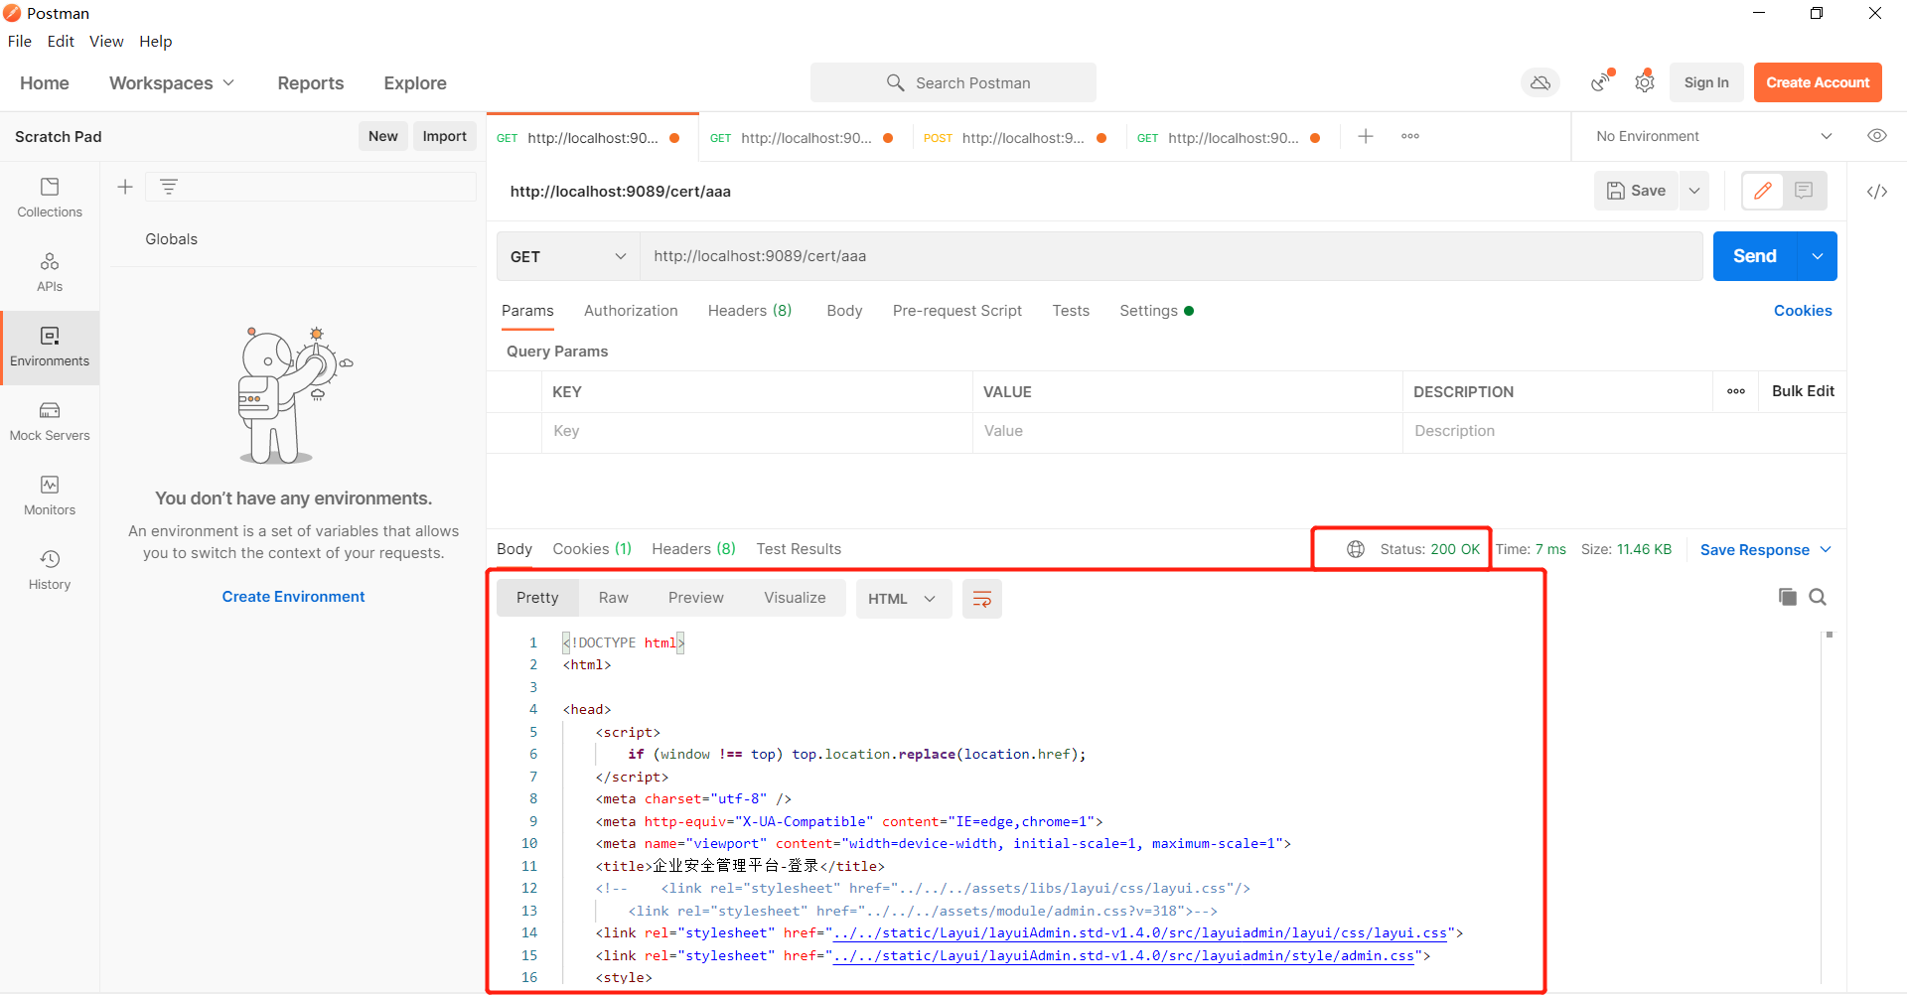Open the GET method dropdown
The width and height of the screenshot is (1907, 996).
[568, 256]
